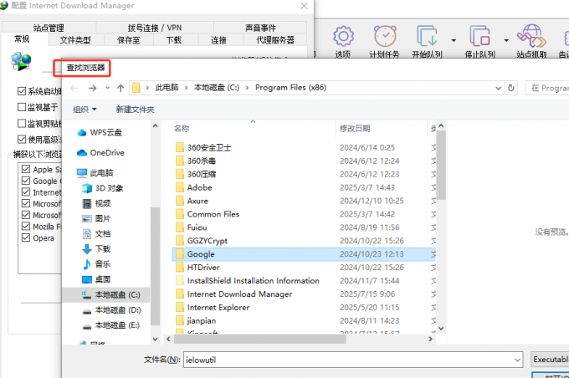Screen dimensions: 569x378
Task: Refresh the Program Files (x86) folder
Action: pos(511,88)
